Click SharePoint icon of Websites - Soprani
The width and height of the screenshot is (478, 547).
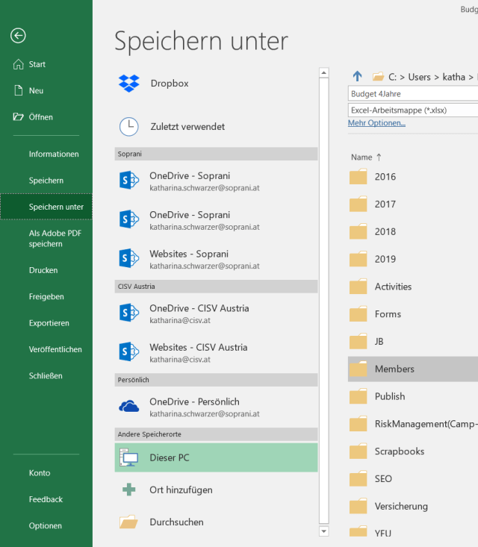point(129,258)
